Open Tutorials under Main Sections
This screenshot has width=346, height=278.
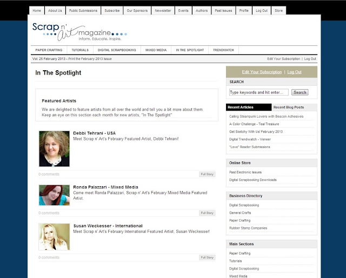click(x=235, y=261)
